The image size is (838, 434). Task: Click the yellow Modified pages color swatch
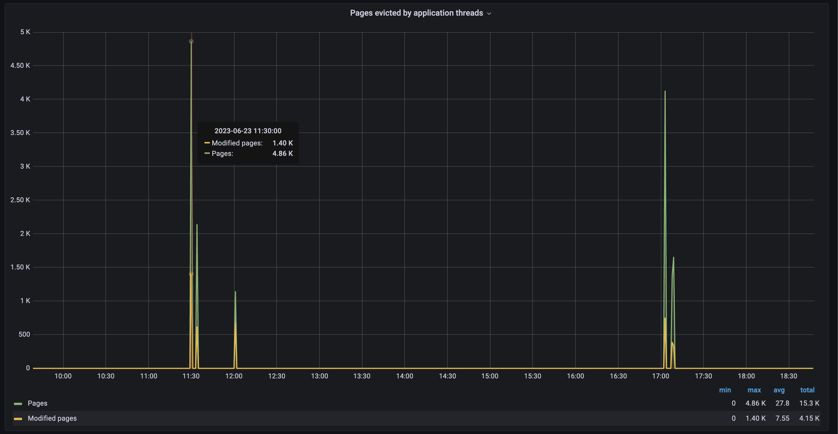[x=18, y=419]
